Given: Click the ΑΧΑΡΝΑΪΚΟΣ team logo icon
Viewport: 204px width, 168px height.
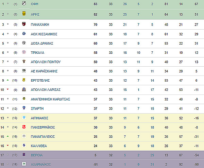Looking at the screenshot, I should [24, 164].
